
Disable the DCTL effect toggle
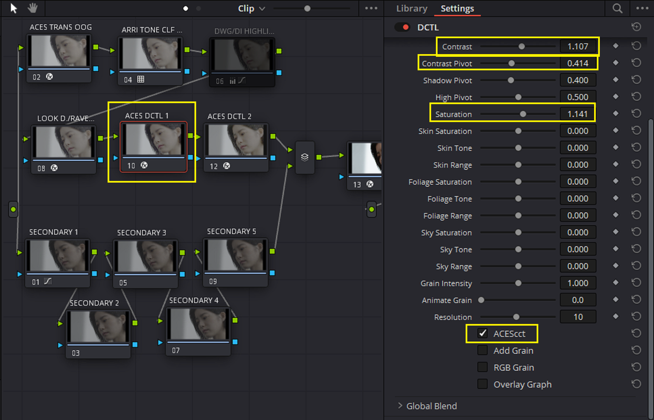tap(403, 27)
